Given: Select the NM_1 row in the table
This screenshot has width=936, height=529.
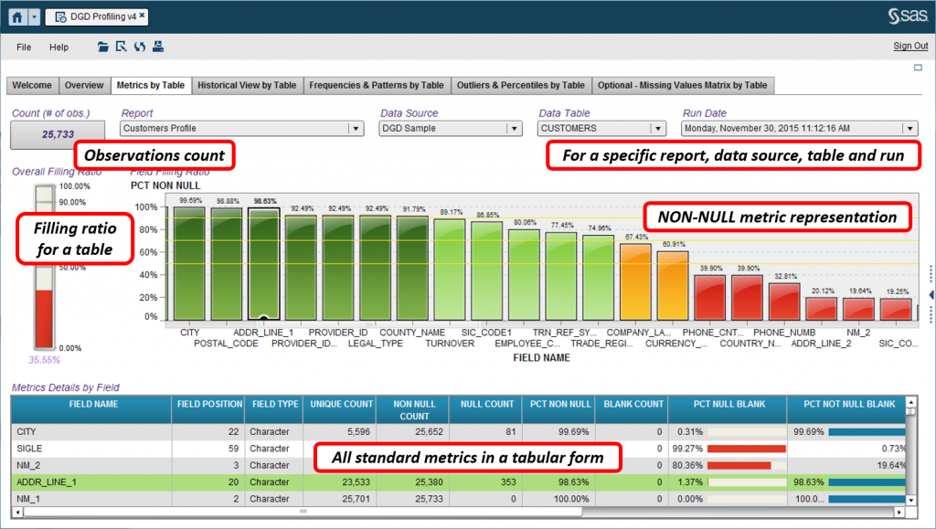Looking at the screenshot, I should click(91, 499).
